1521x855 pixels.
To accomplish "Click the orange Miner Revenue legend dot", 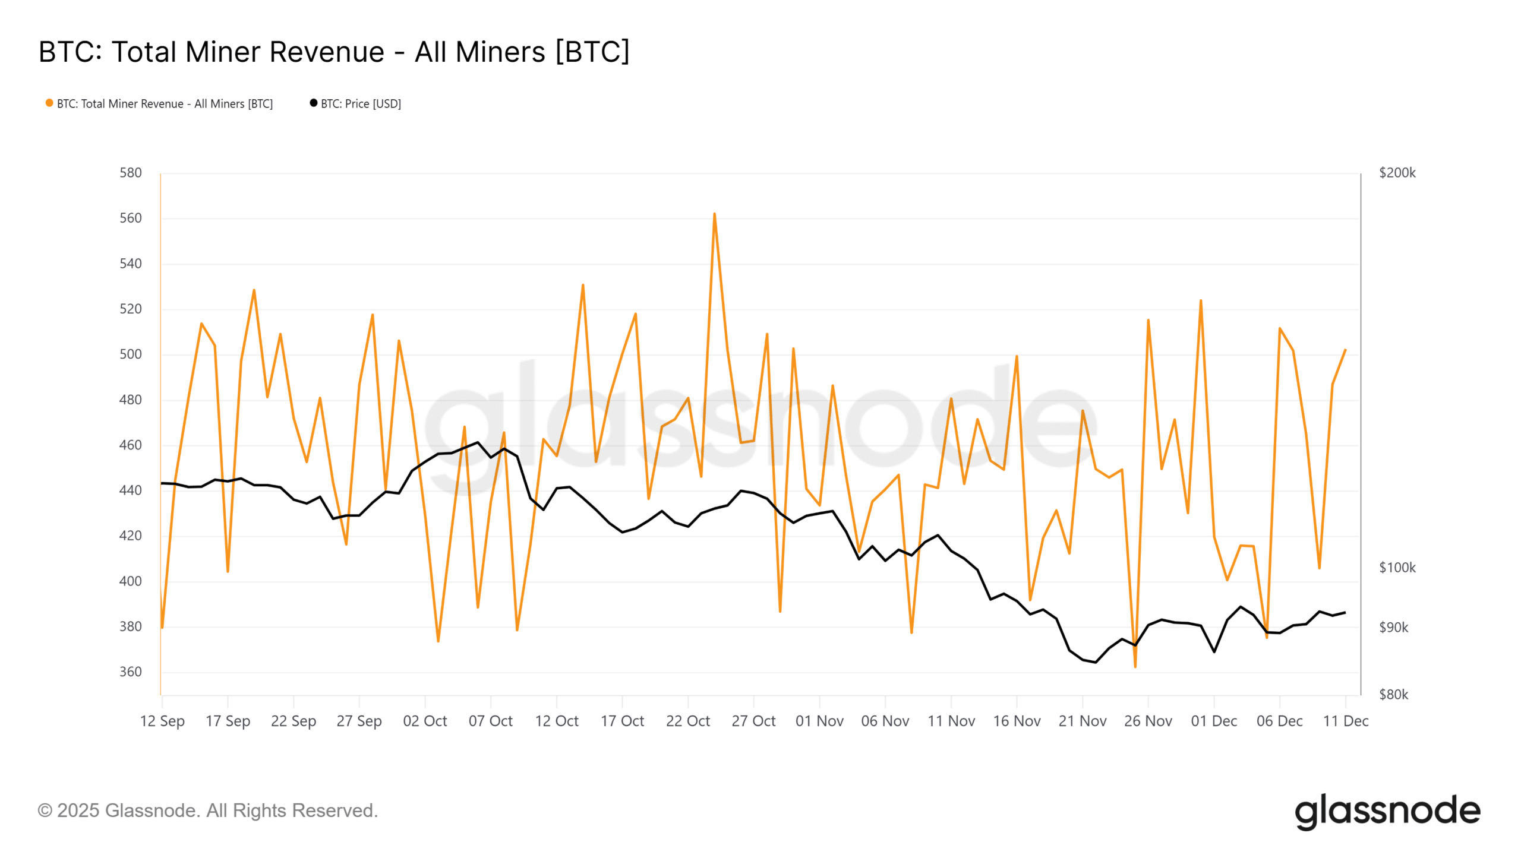I will point(49,103).
